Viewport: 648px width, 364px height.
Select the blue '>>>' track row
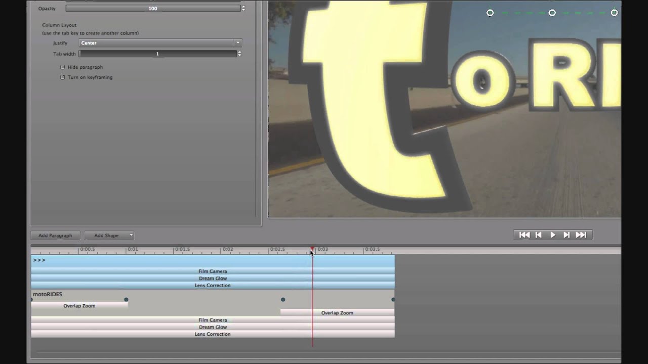pyautogui.click(x=213, y=260)
